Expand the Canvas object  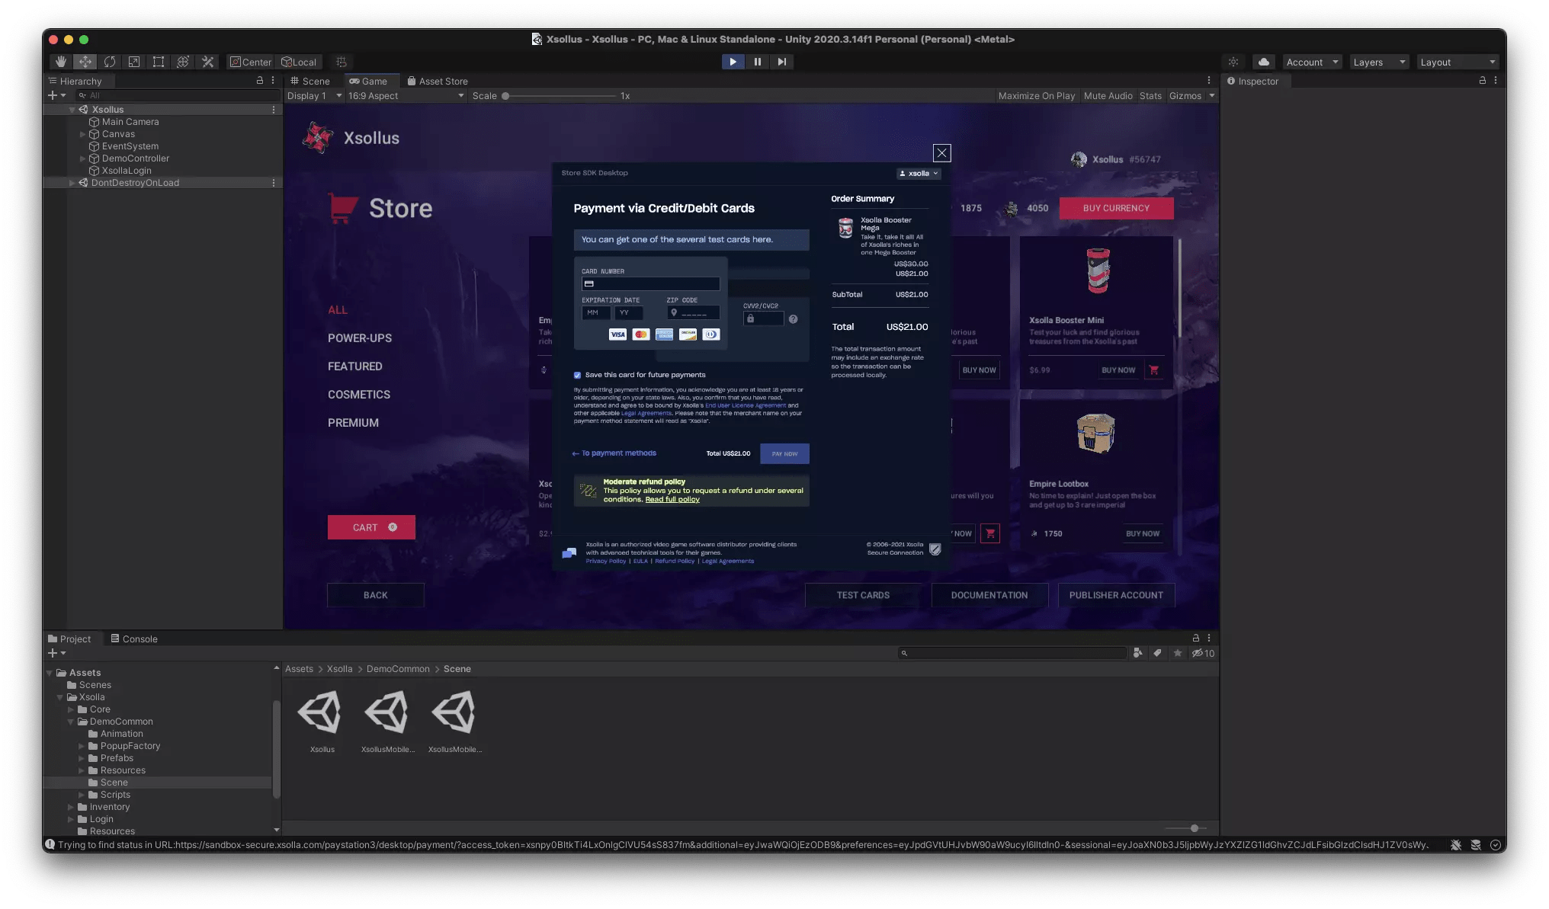pyautogui.click(x=83, y=134)
